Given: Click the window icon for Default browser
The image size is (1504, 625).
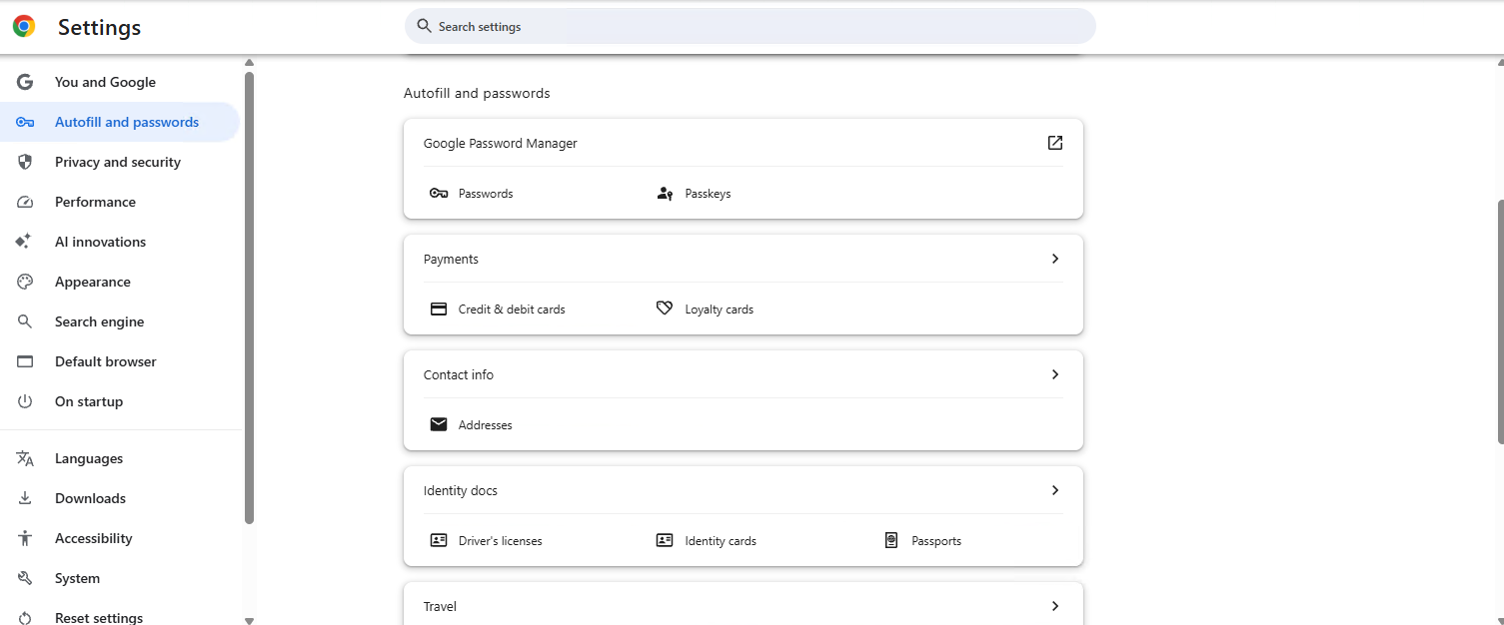Looking at the screenshot, I should pyautogui.click(x=25, y=361).
